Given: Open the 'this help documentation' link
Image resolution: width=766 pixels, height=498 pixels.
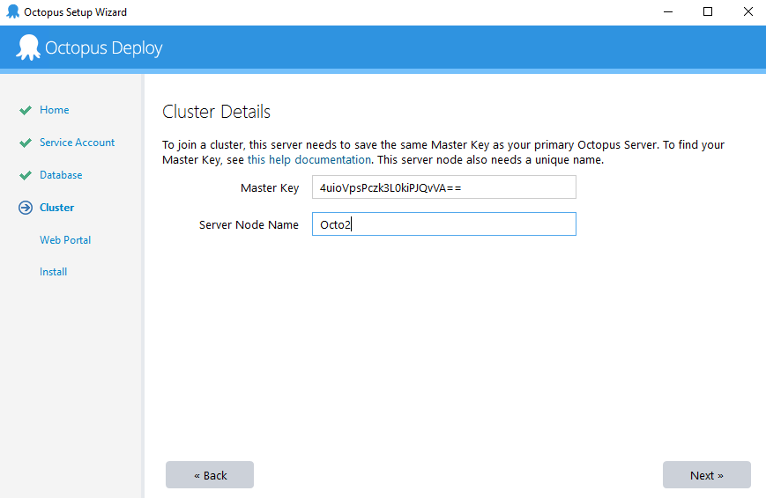Looking at the screenshot, I should (x=309, y=160).
